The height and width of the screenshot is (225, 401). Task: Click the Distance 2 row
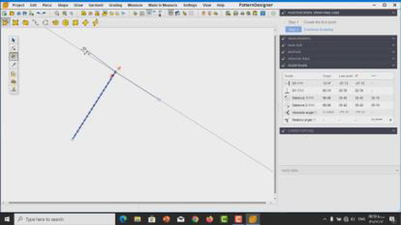pos(338,105)
